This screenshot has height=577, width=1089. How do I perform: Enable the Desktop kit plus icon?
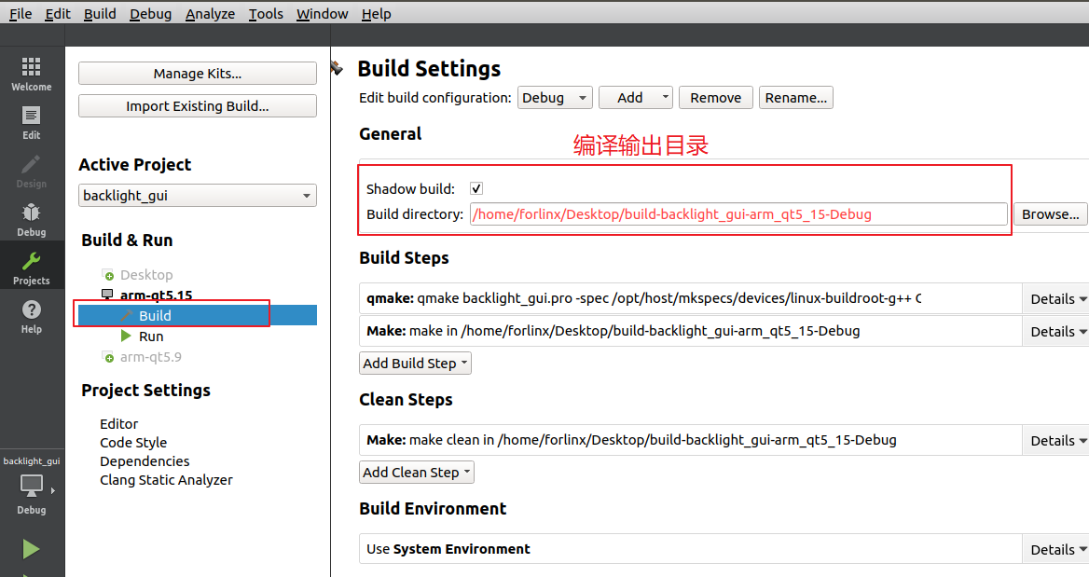click(x=107, y=275)
